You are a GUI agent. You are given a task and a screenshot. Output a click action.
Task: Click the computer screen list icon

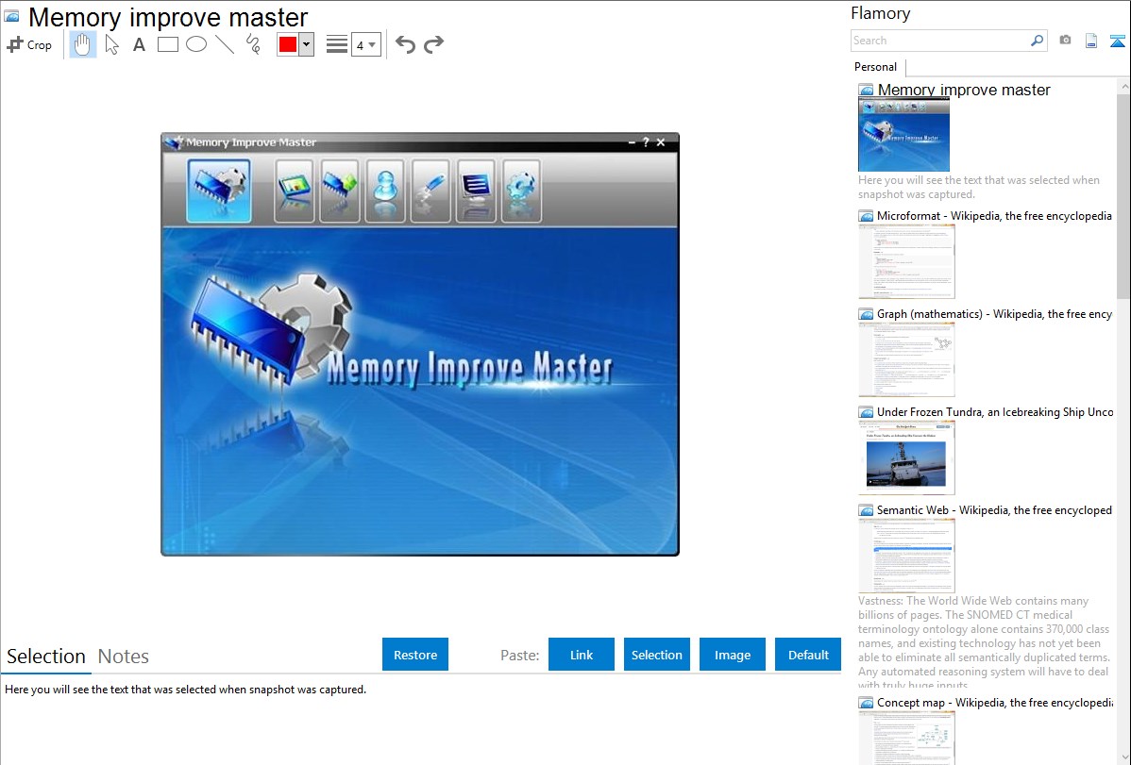pos(475,191)
